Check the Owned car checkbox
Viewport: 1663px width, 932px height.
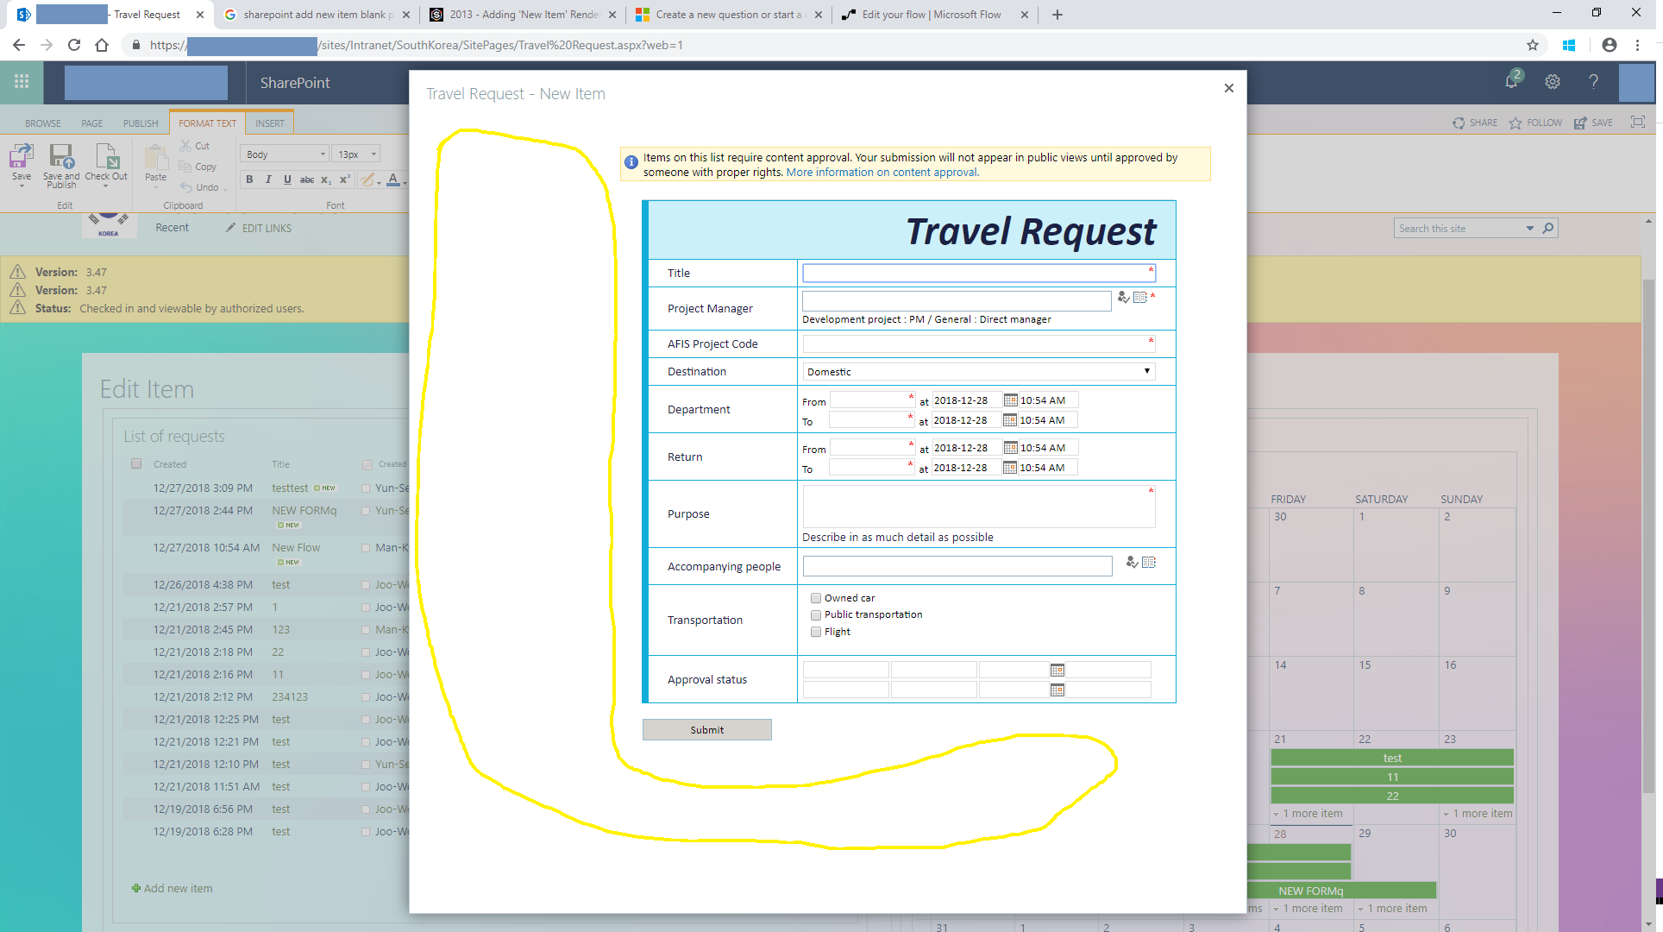pos(816,598)
